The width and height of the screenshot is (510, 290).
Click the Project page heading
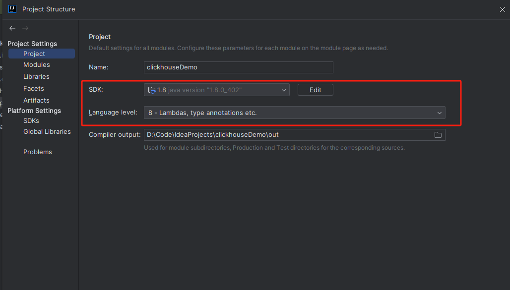tap(100, 37)
